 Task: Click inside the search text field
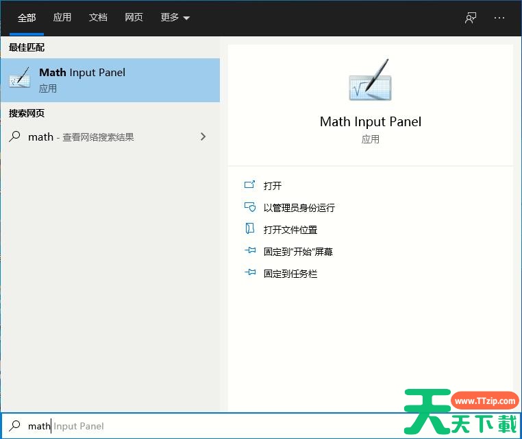(206, 426)
